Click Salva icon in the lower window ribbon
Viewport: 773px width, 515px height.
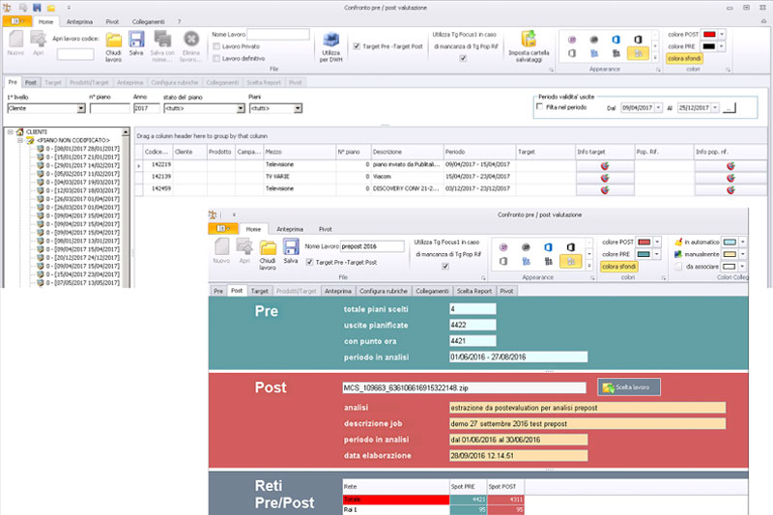pyautogui.click(x=291, y=246)
